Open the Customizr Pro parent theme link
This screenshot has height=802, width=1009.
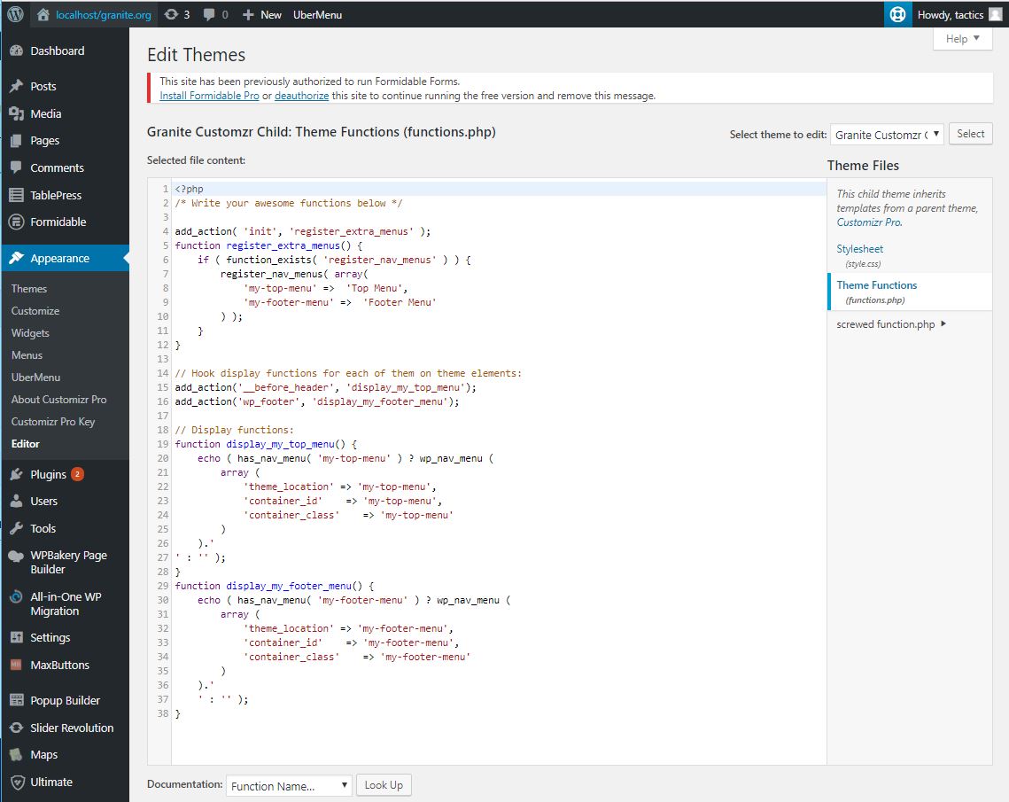tap(869, 222)
